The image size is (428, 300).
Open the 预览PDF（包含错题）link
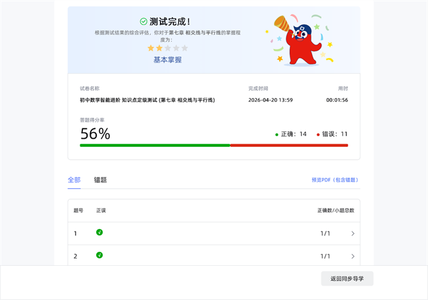pyautogui.click(x=336, y=180)
